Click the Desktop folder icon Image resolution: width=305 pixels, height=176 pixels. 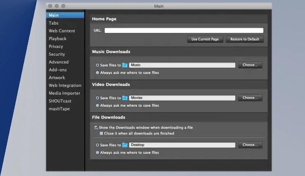pyautogui.click(x=125, y=145)
